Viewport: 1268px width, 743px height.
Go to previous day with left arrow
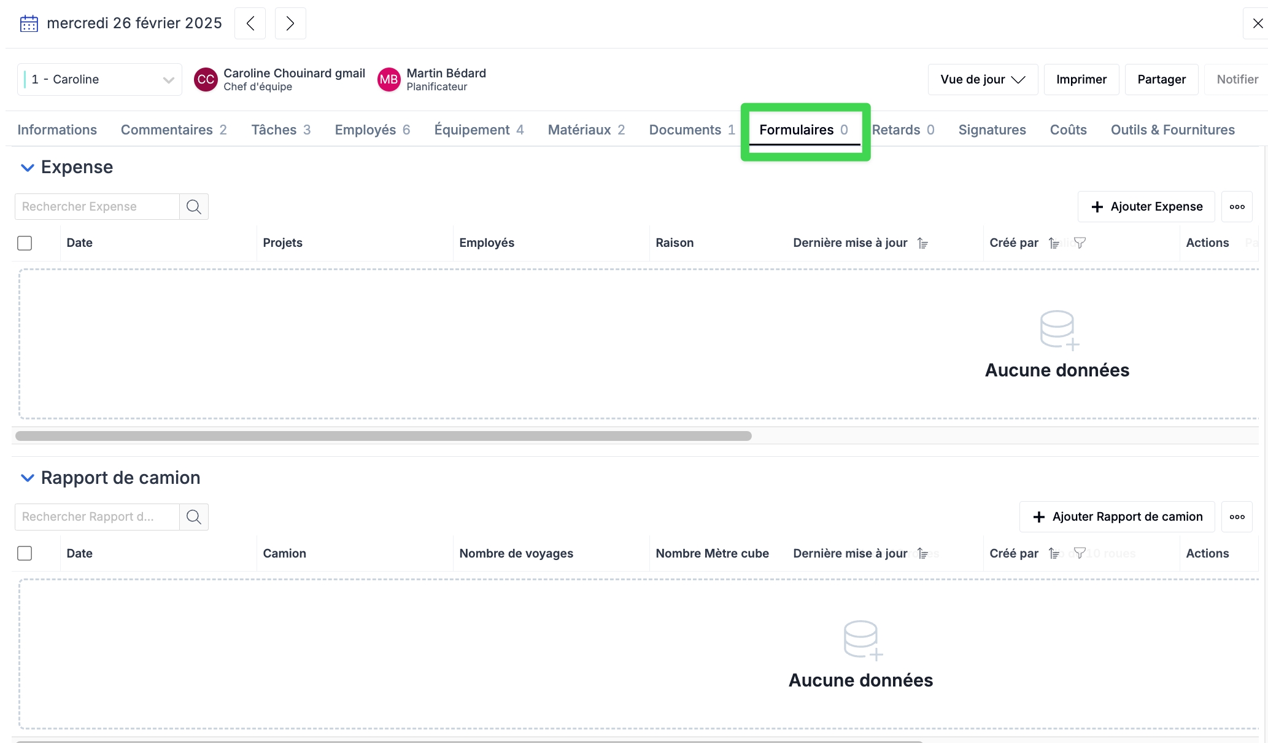tap(250, 24)
